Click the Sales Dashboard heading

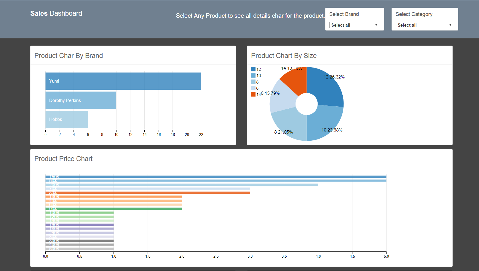[56, 13]
